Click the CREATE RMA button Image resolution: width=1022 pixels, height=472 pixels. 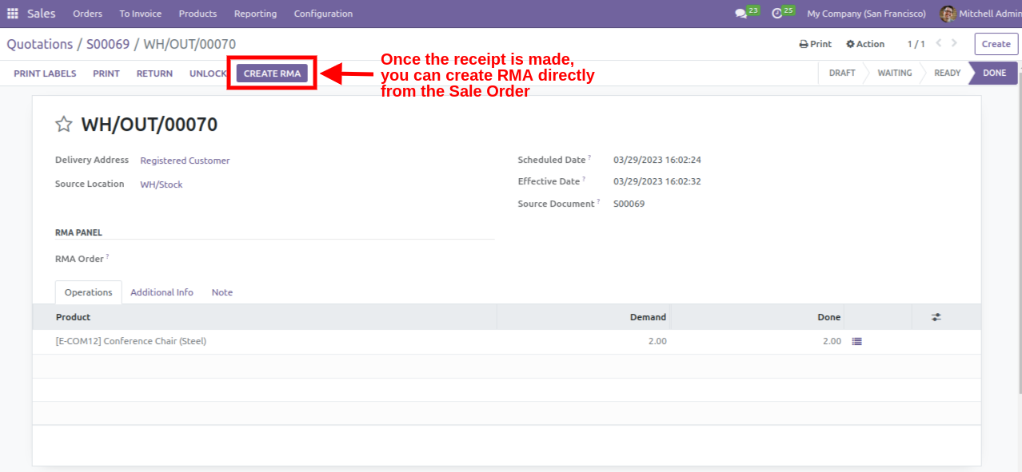click(272, 73)
